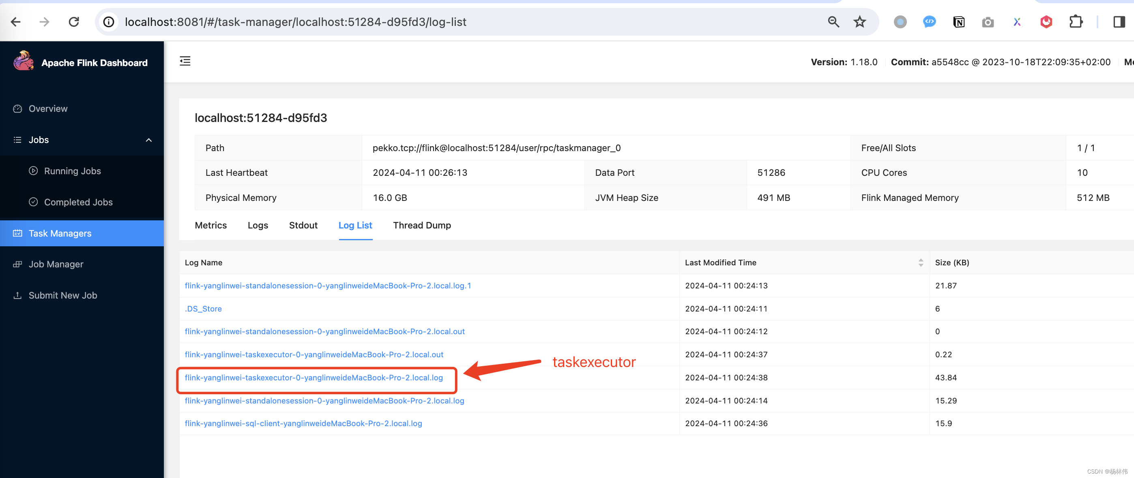Viewport: 1134px width, 478px height.
Task: Click the Stdout tab
Action: click(303, 225)
